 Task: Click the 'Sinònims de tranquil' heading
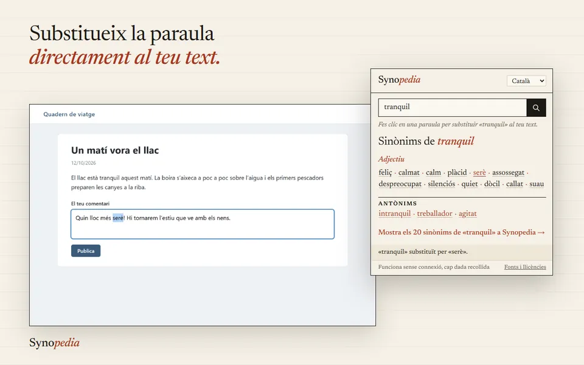426,141
